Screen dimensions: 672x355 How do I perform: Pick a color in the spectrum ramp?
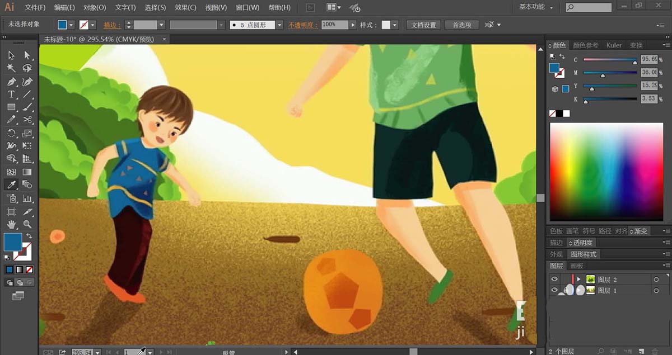[606, 172]
